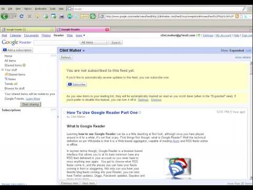Go back with the green back arrow
The width and height of the screenshot is (253, 190).
click(4, 16)
